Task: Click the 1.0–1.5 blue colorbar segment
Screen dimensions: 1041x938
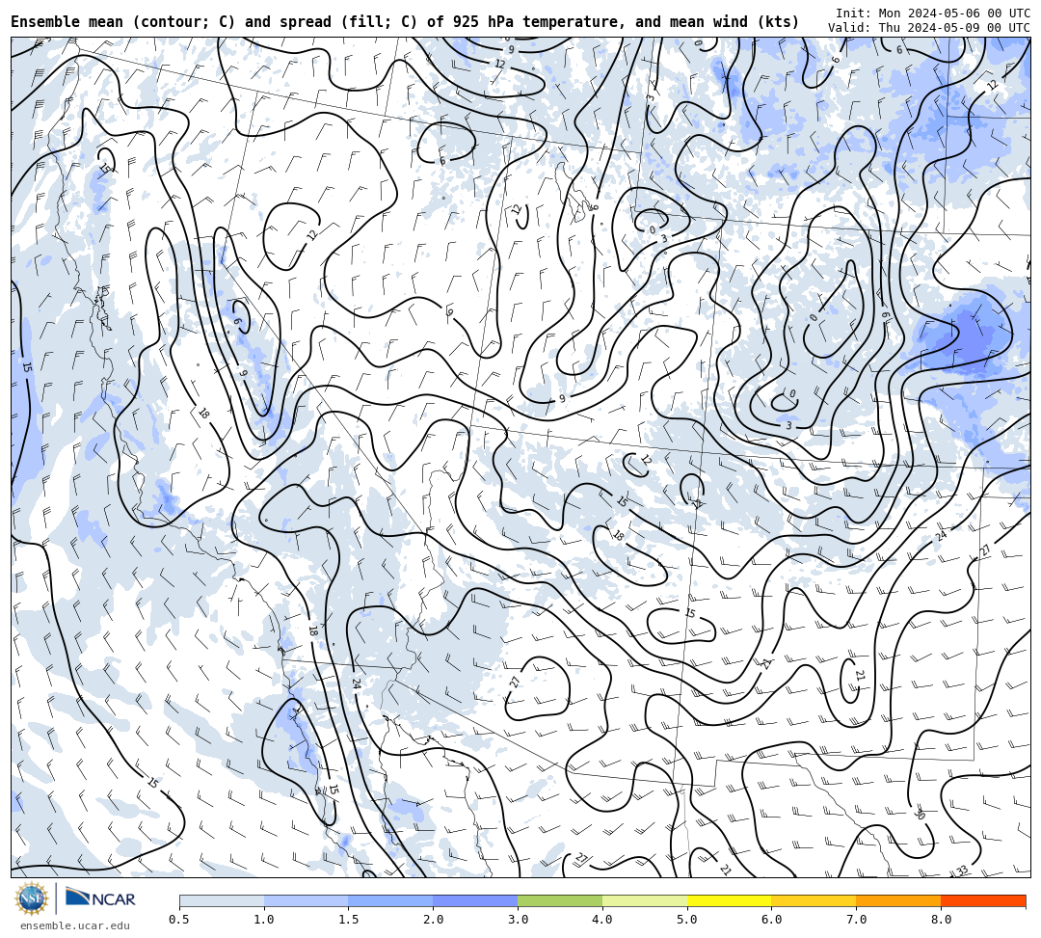Action: click(307, 900)
